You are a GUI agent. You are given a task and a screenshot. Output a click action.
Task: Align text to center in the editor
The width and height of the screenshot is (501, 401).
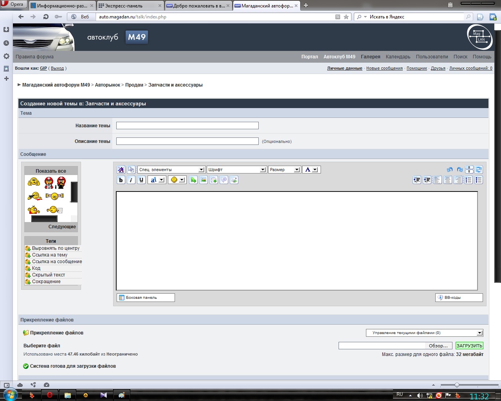pyautogui.click(x=447, y=180)
